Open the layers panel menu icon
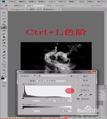This screenshot has height=119, width=107. coord(104,88)
